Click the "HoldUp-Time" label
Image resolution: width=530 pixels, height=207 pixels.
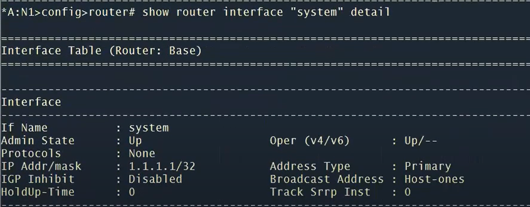pos(38,192)
